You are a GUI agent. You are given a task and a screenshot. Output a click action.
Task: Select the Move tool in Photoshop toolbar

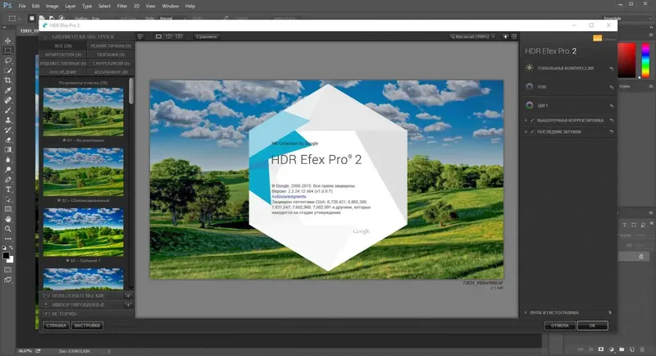pos(8,41)
